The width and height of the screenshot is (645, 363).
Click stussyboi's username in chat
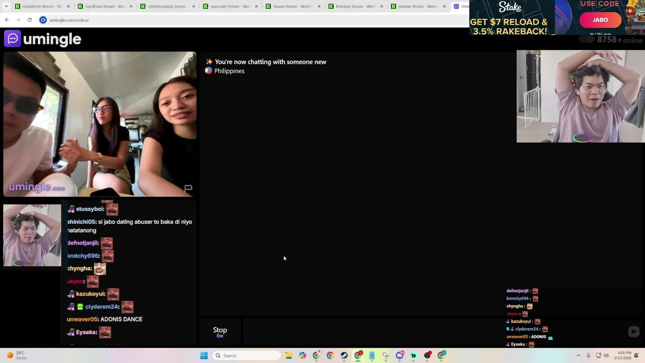90,209
